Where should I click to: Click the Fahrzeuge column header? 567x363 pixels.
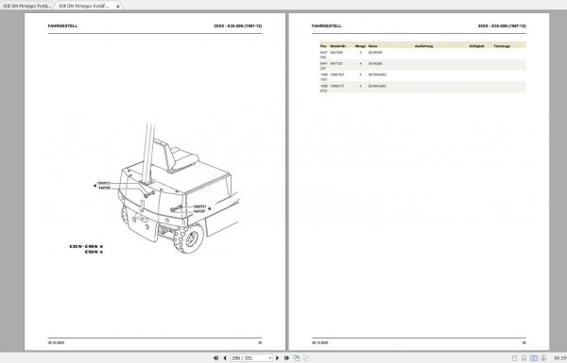(502, 46)
